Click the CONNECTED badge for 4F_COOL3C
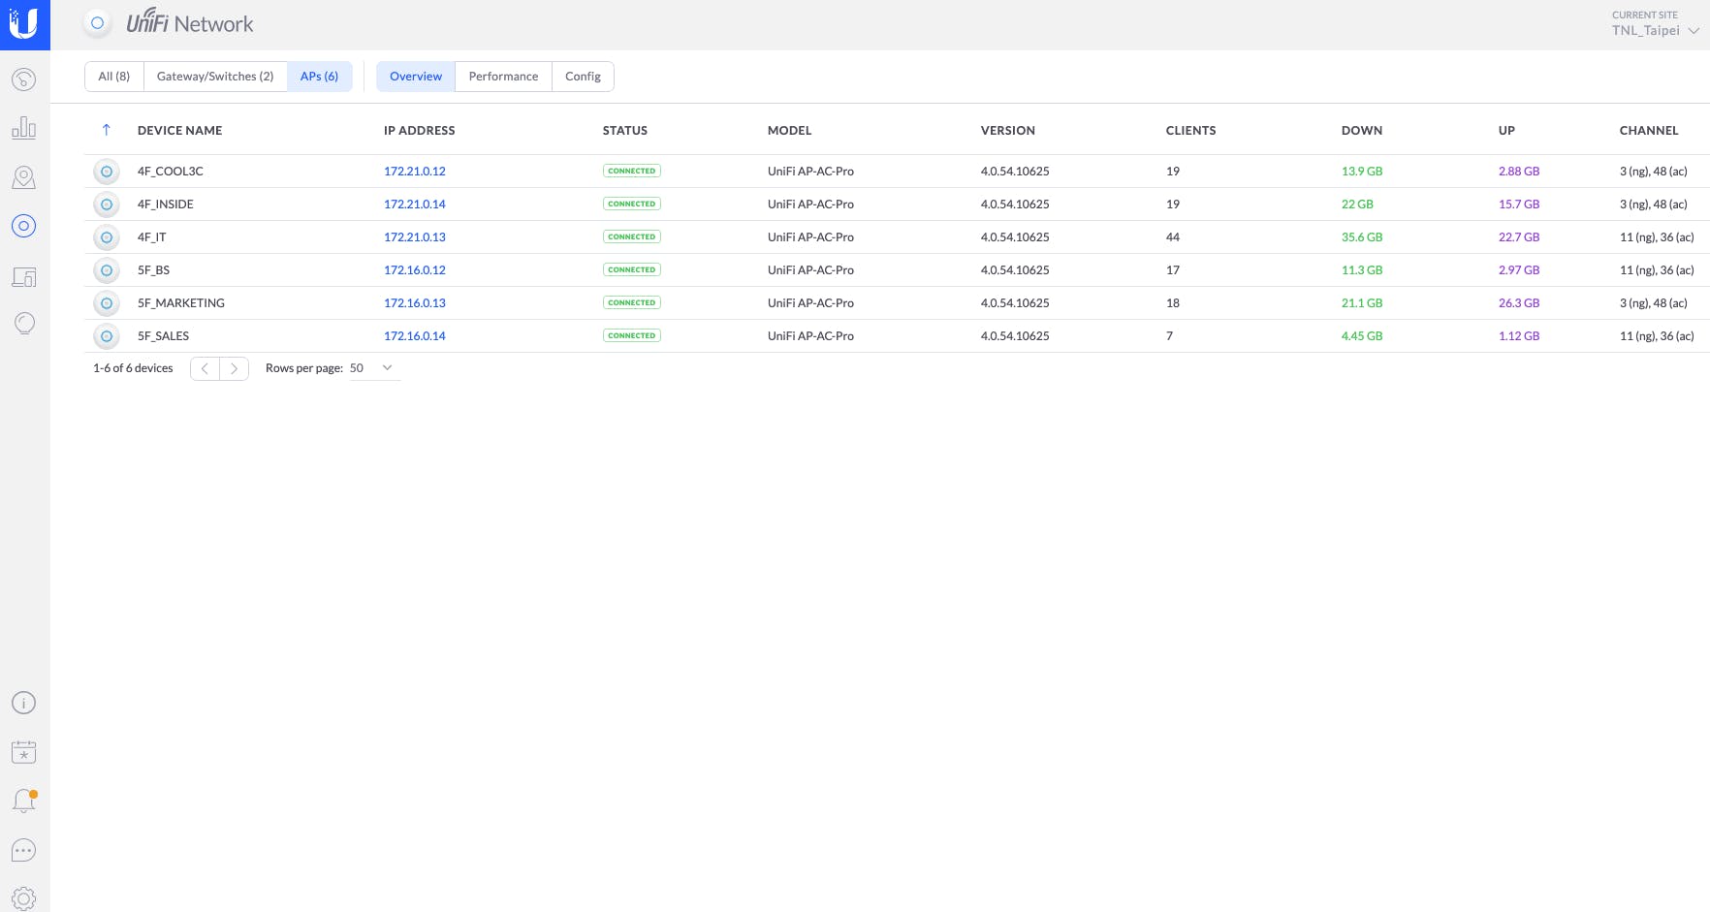The image size is (1710, 912). pos(632,172)
